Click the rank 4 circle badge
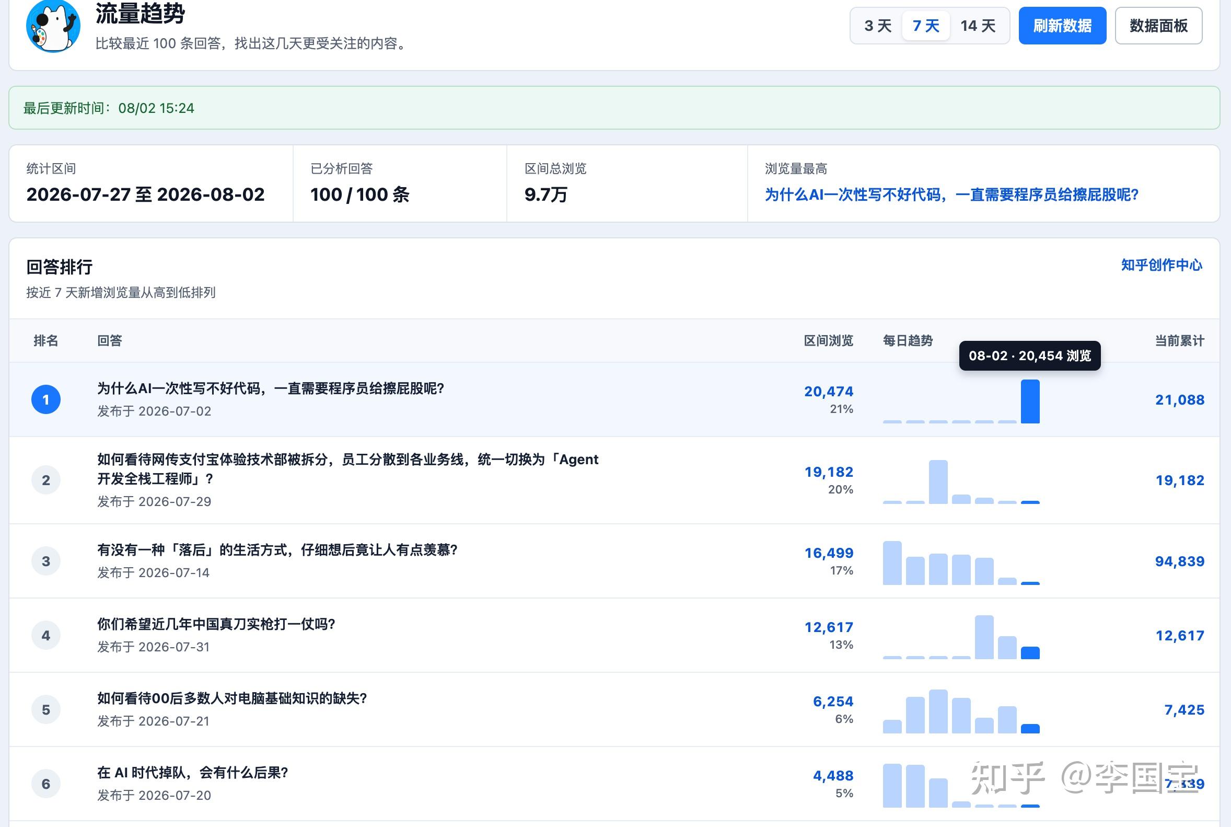The image size is (1231, 827). [x=46, y=636]
